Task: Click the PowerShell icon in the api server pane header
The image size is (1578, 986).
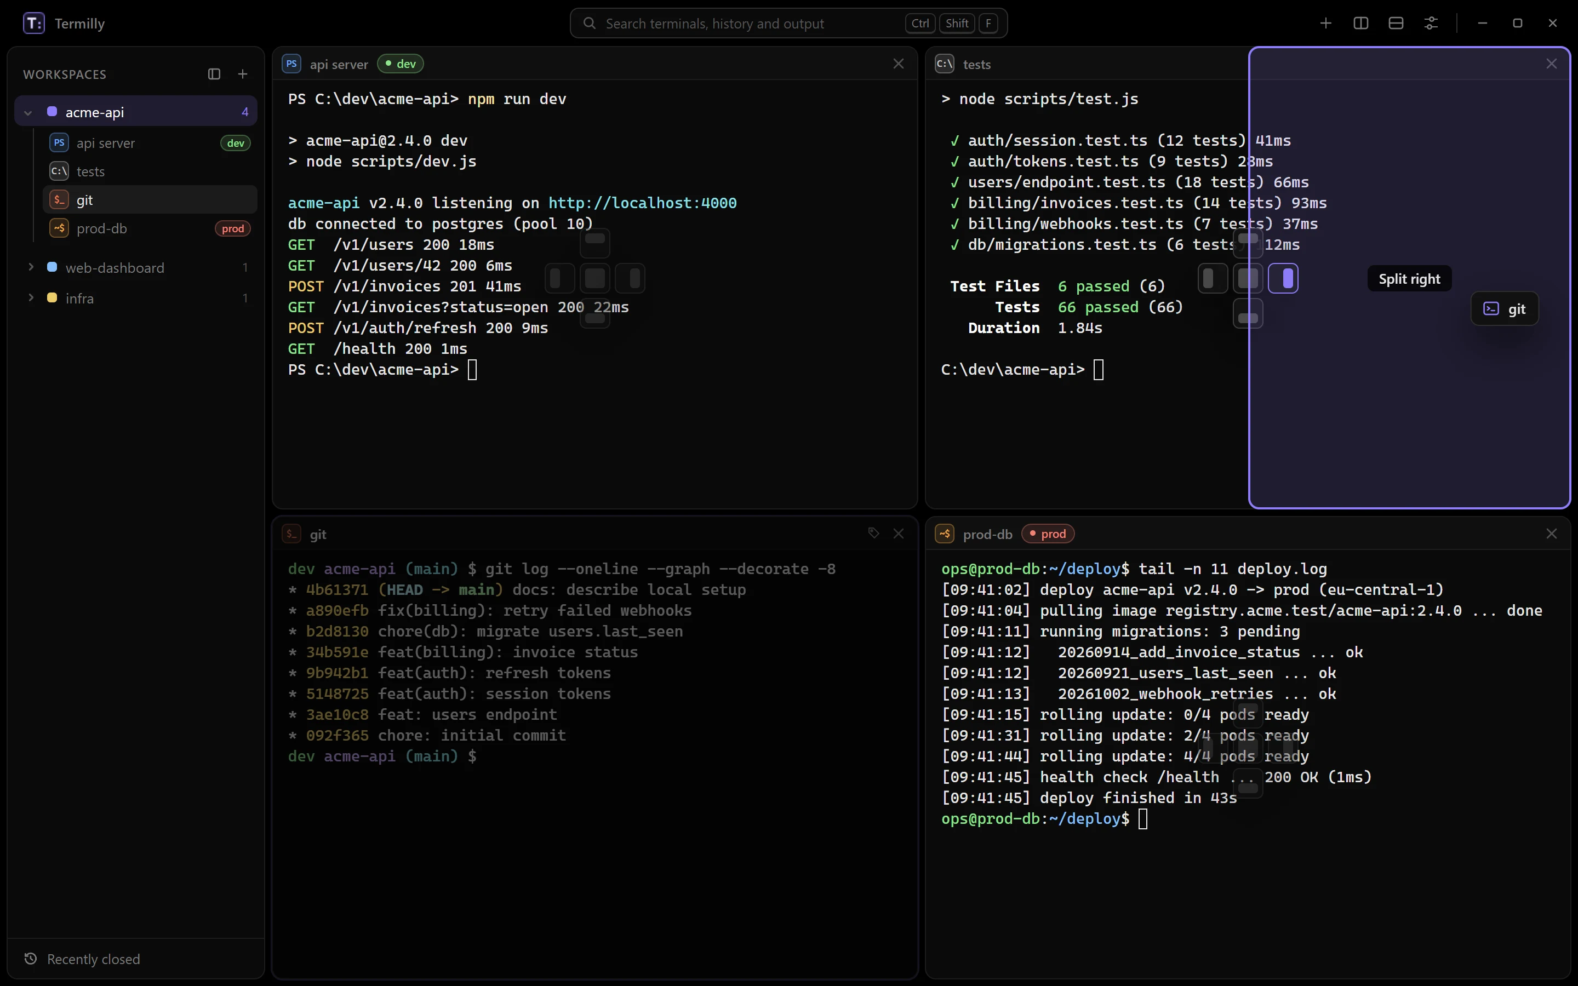Action: pyautogui.click(x=291, y=64)
